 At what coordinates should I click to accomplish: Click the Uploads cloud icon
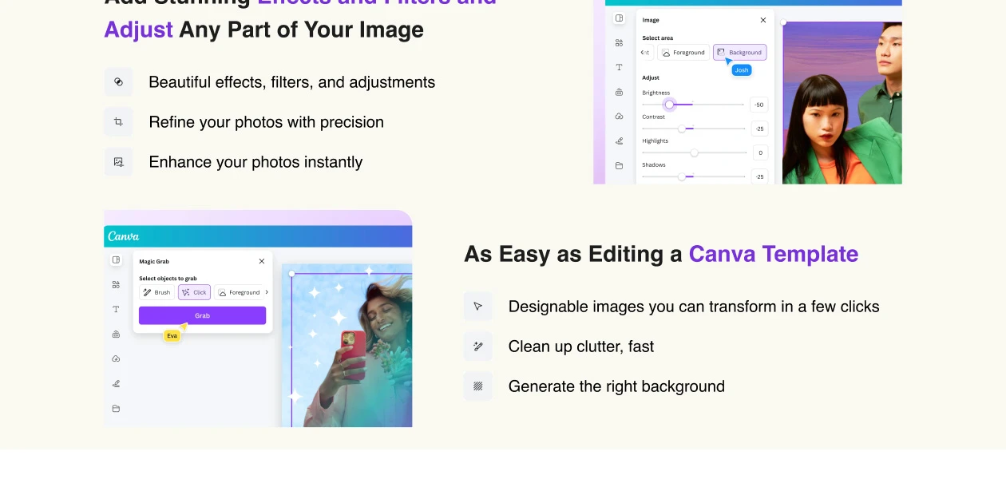(x=116, y=358)
